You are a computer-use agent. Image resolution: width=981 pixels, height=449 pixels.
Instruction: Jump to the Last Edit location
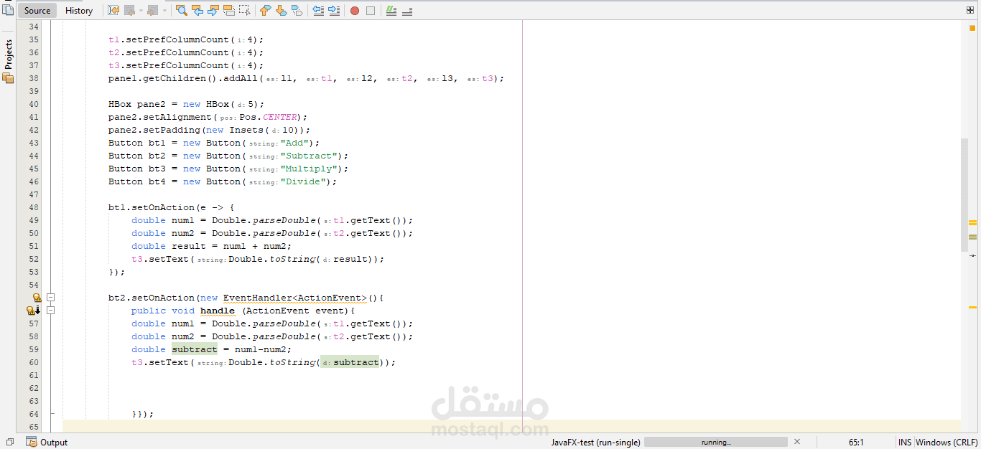tap(113, 10)
